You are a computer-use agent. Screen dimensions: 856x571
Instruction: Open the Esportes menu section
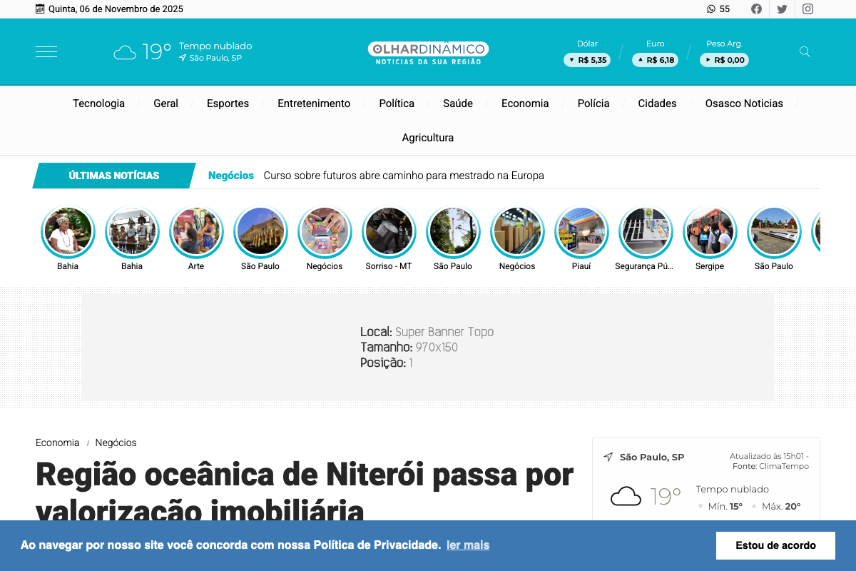click(228, 103)
